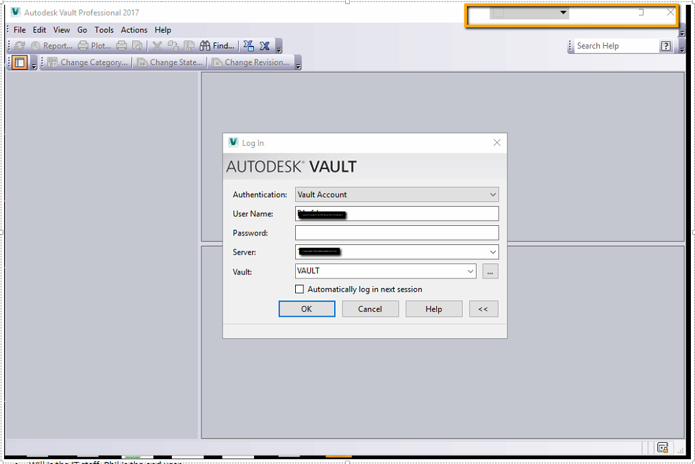Expand the Server dropdown list

(492, 252)
